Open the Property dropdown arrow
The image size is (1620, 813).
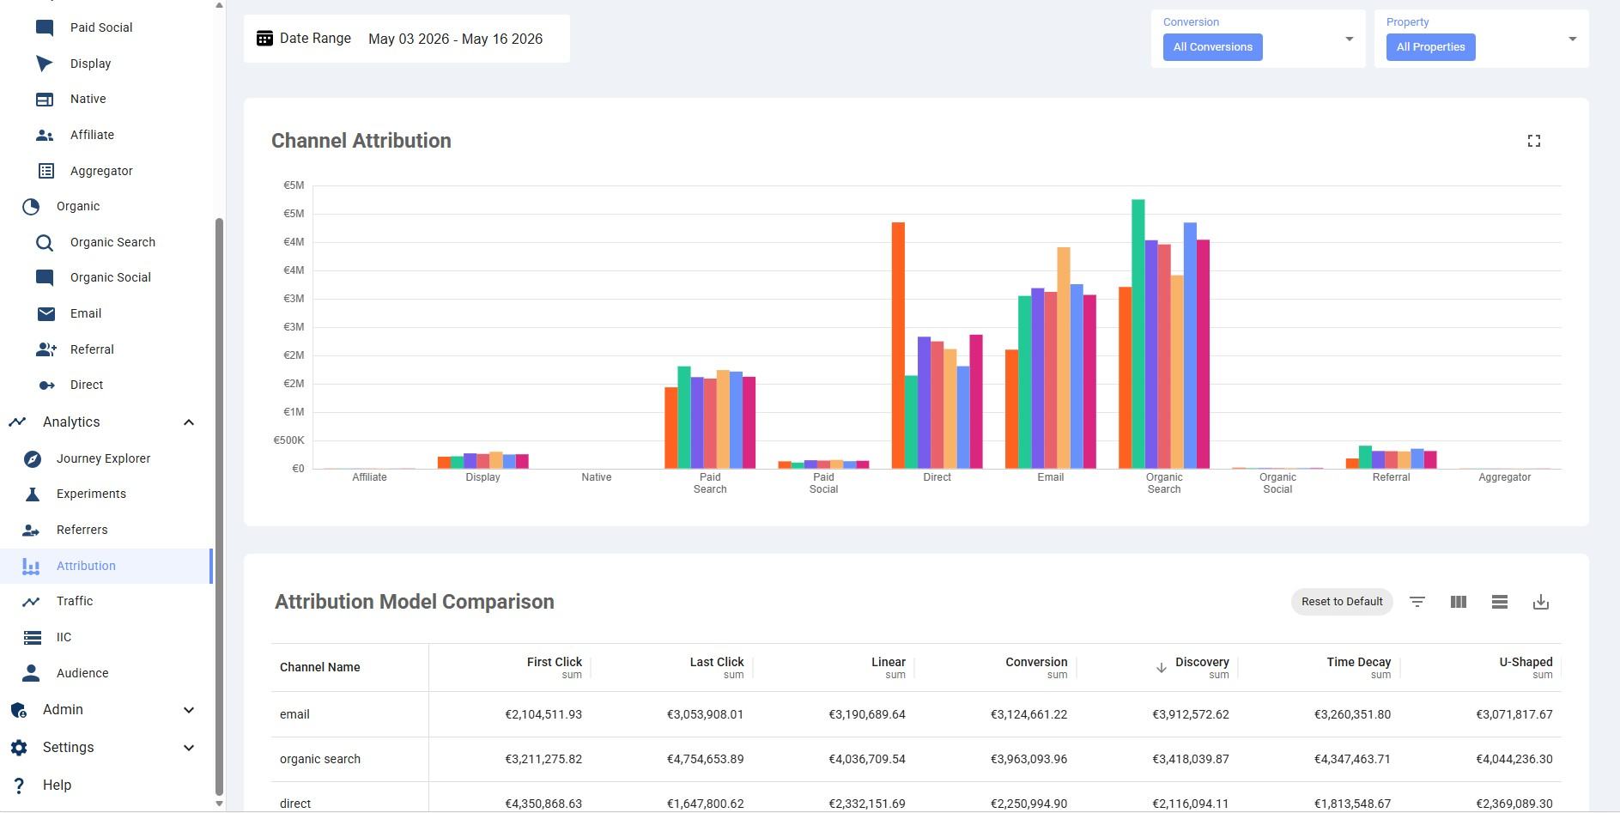click(x=1572, y=39)
